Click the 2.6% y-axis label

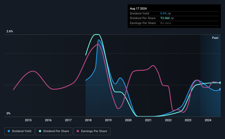(10, 31)
